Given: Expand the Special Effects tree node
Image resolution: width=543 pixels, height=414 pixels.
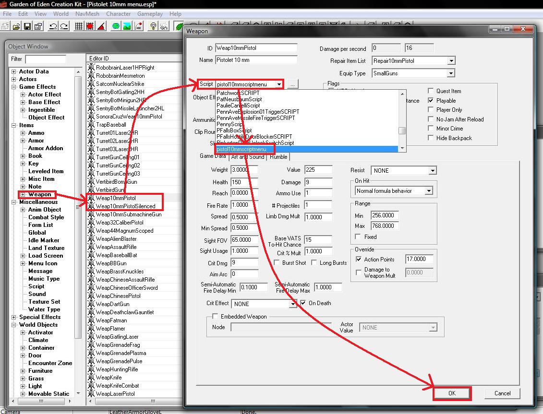Looking at the screenshot, I should (x=14, y=317).
